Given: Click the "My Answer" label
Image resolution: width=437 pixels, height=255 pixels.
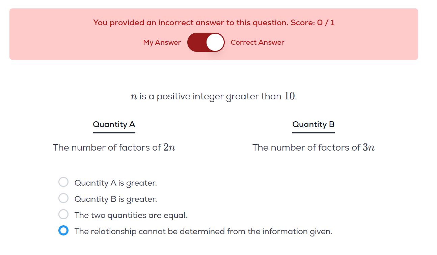Looking at the screenshot, I should point(162,42).
